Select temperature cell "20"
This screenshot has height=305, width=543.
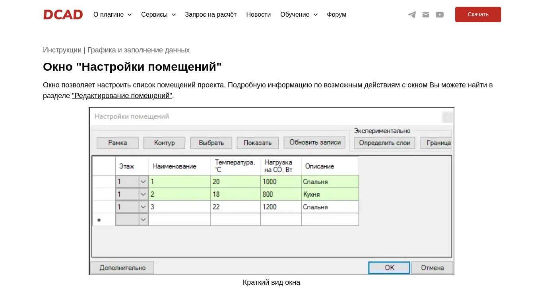point(236,182)
